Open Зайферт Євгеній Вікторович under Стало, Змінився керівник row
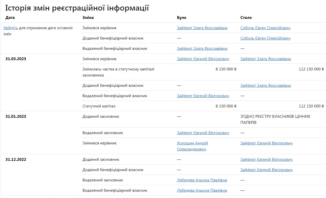This screenshot has width=326, height=198. [x=267, y=143]
